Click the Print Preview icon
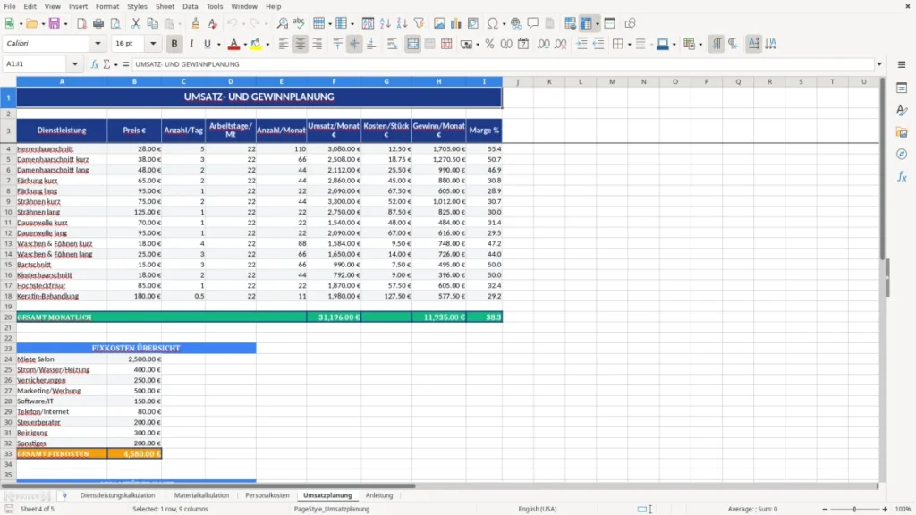The height and width of the screenshot is (515, 916). pos(115,23)
